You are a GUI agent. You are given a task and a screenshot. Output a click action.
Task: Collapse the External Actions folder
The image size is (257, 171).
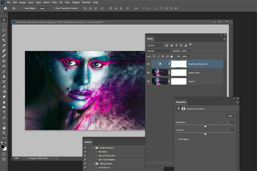click(x=93, y=148)
